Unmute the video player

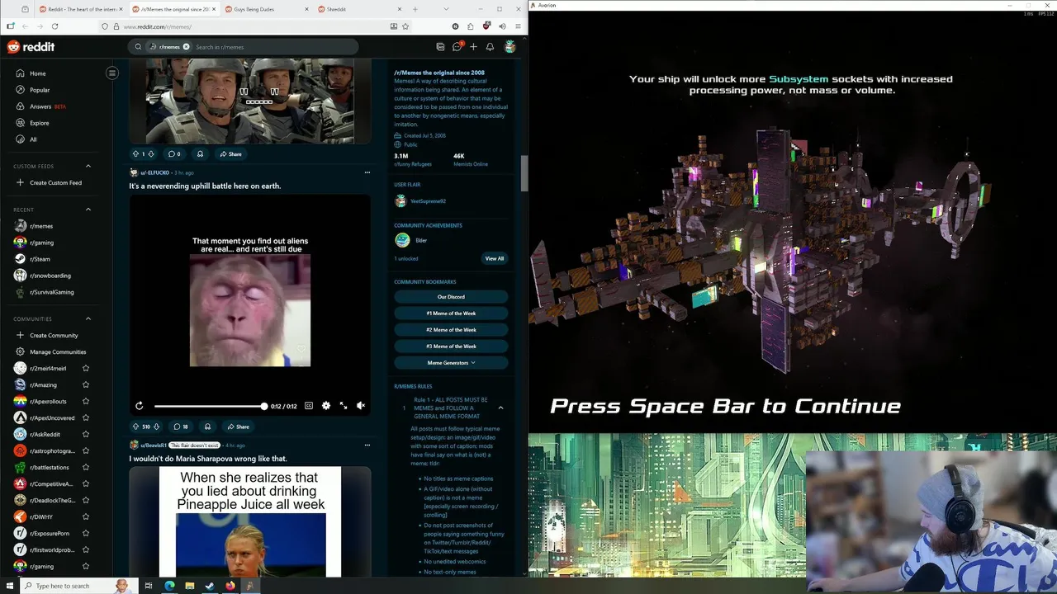361,406
